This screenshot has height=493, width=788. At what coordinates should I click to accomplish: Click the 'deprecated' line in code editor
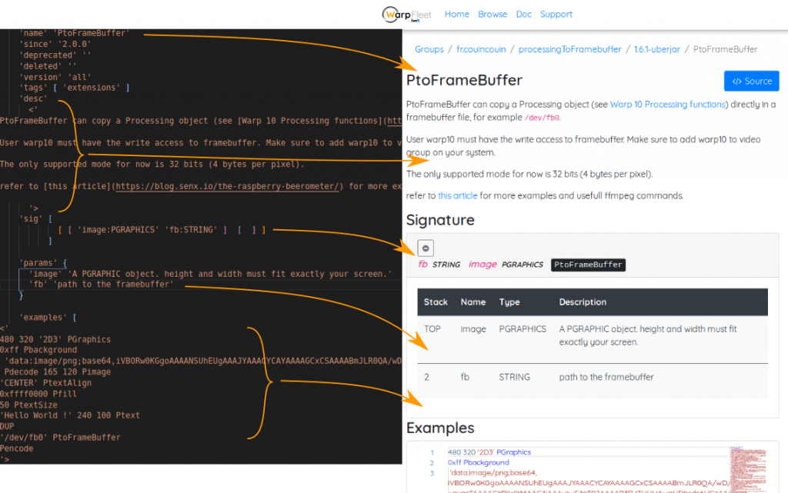click(x=55, y=55)
